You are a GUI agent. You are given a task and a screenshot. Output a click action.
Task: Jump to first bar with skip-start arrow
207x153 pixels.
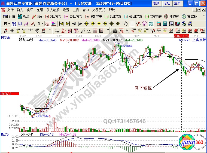pos(62,24)
